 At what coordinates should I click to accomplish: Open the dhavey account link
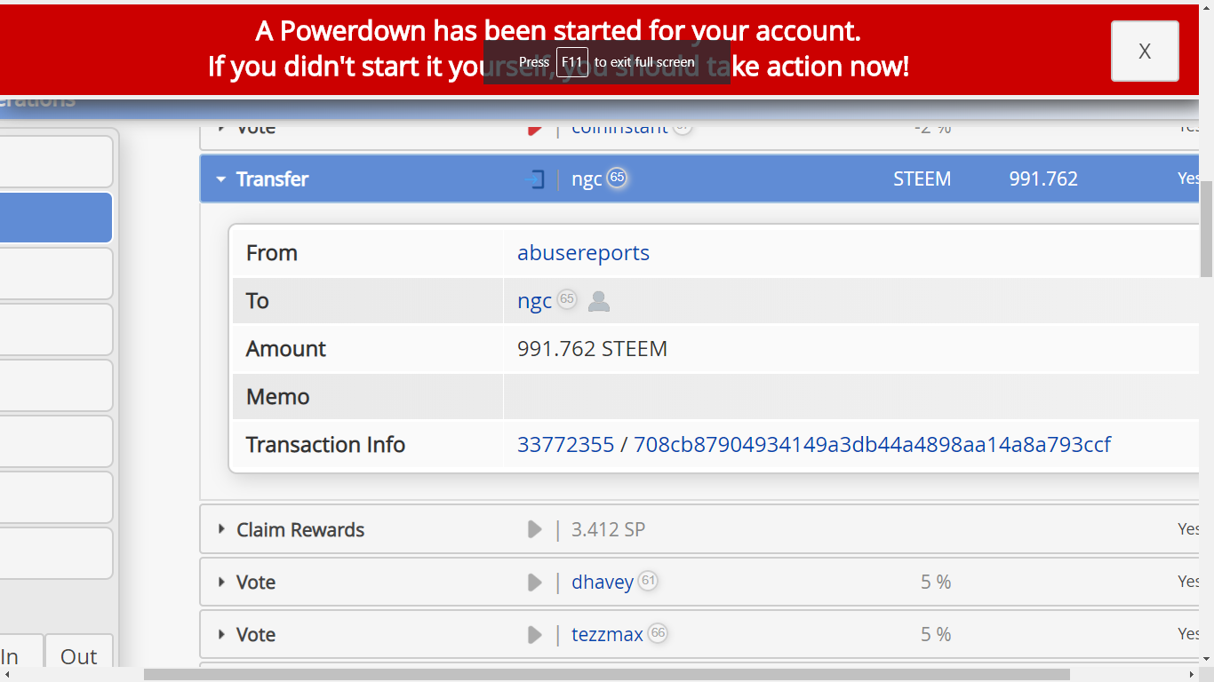tap(603, 583)
